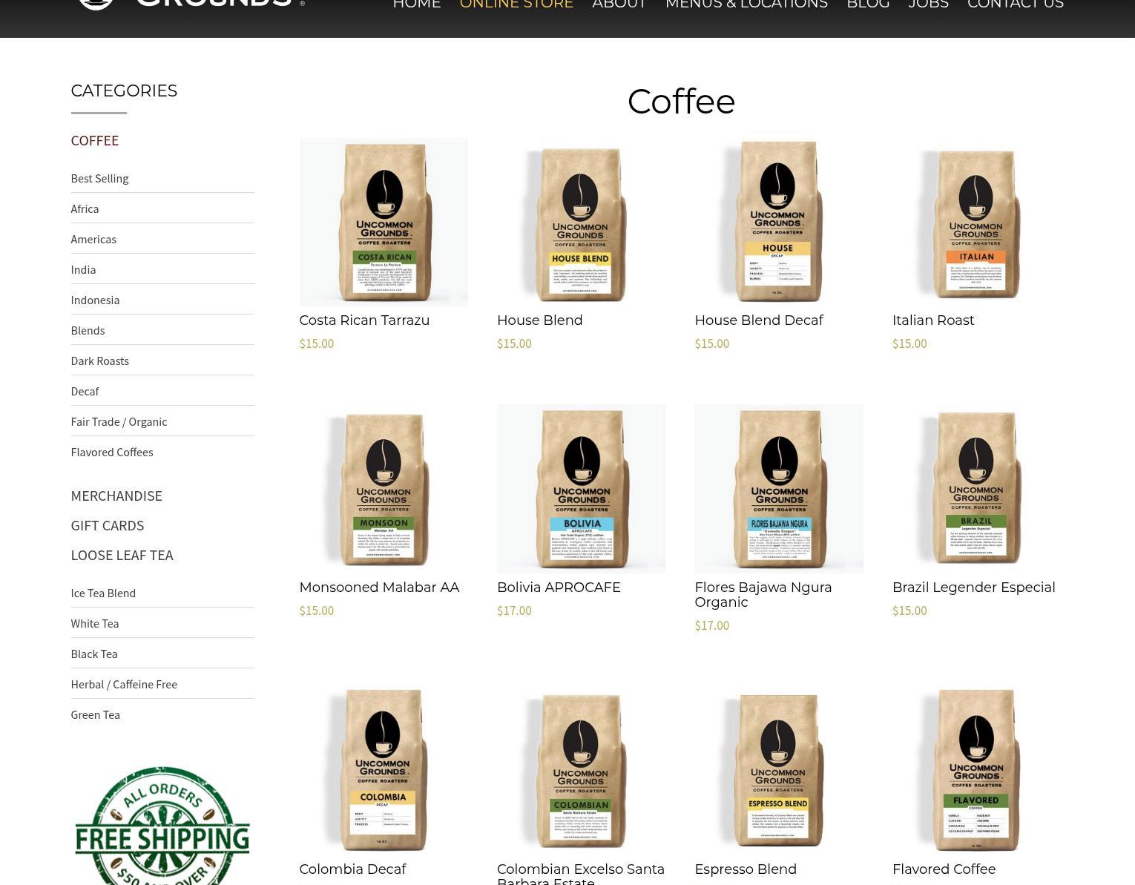Browse Fair Trade / Organic coffees

pos(119,421)
